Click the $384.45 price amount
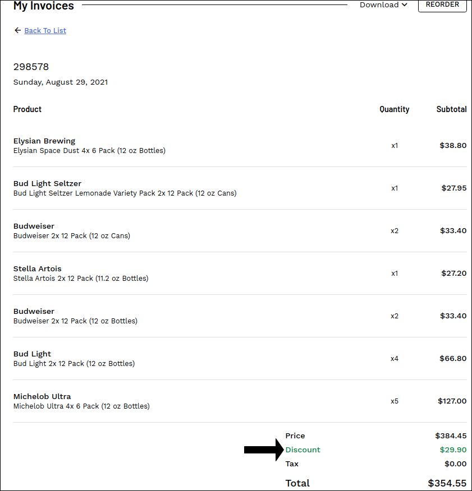 (x=451, y=436)
